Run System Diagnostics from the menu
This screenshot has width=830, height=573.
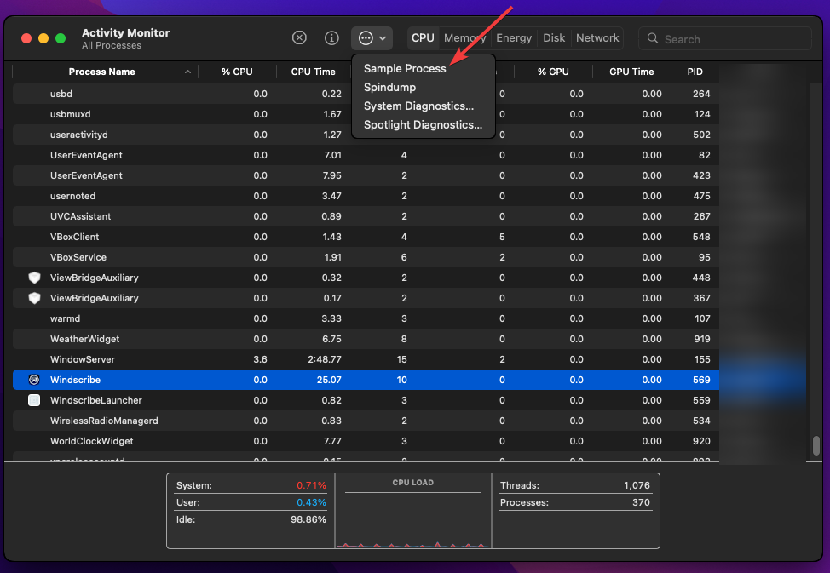[x=418, y=106]
